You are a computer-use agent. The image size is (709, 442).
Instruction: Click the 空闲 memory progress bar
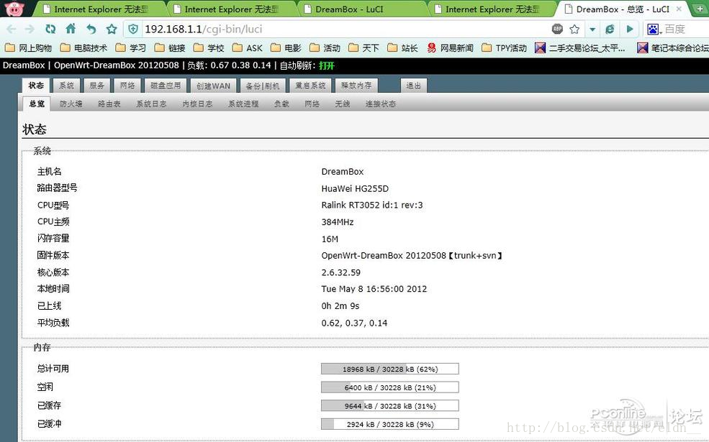point(389,387)
